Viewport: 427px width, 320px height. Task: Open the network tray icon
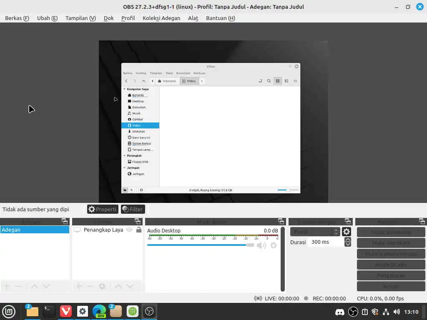(386, 312)
